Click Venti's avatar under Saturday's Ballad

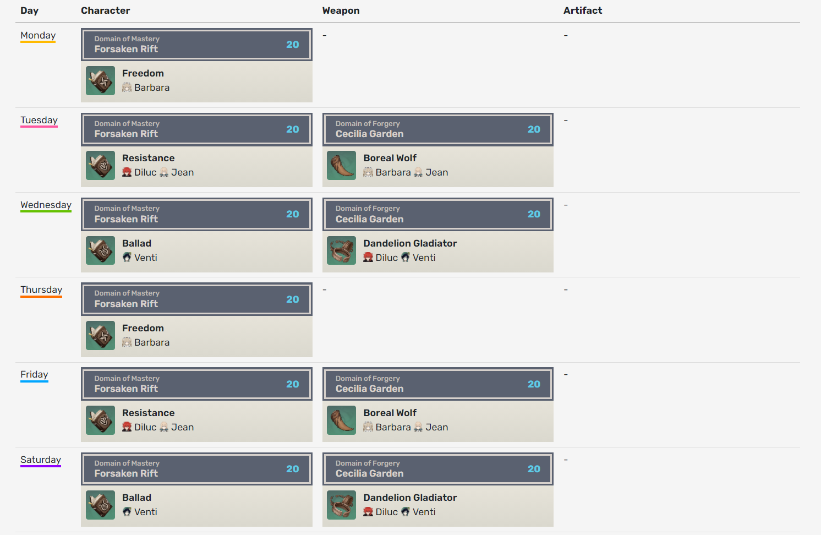(x=127, y=512)
